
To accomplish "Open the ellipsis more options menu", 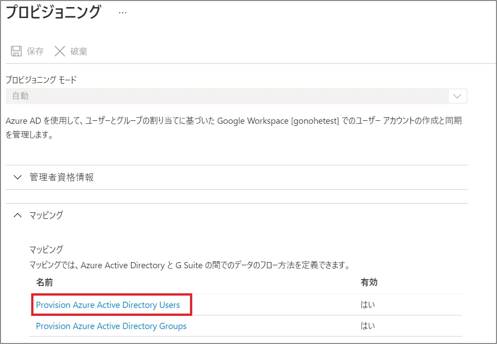I will click(x=123, y=13).
